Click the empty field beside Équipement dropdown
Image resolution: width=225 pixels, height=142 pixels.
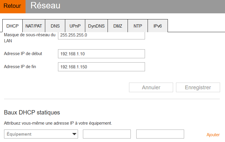pos(107,134)
